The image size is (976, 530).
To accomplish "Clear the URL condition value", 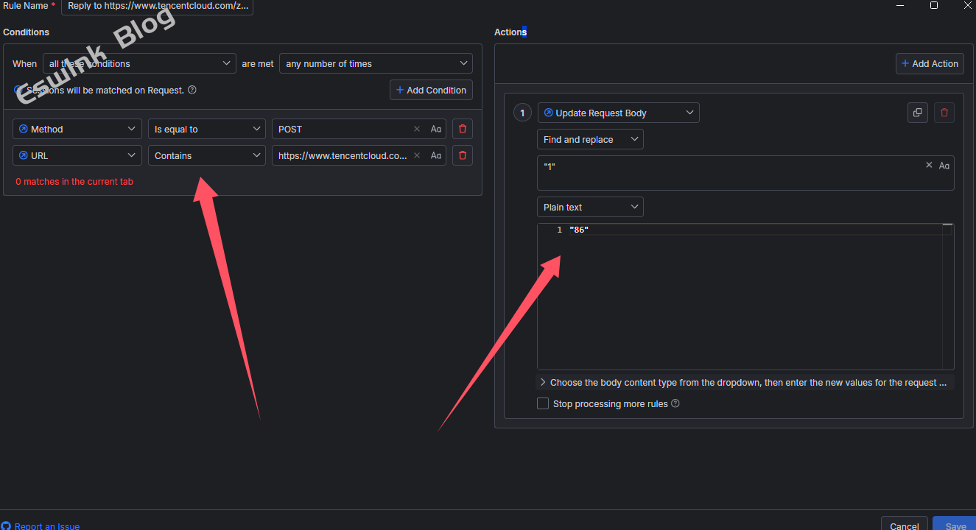I will tap(417, 155).
